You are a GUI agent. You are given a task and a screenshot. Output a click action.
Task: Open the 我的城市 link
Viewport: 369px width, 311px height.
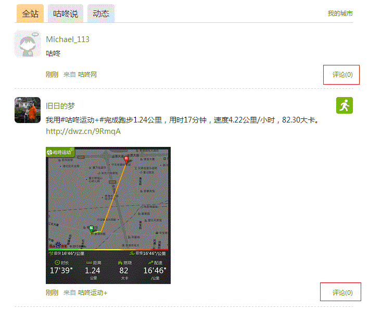tap(340, 13)
